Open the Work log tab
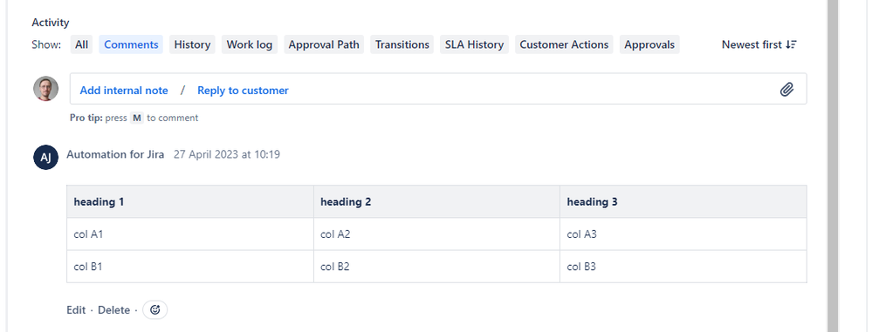This screenshot has height=332, width=872. [250, 44]
